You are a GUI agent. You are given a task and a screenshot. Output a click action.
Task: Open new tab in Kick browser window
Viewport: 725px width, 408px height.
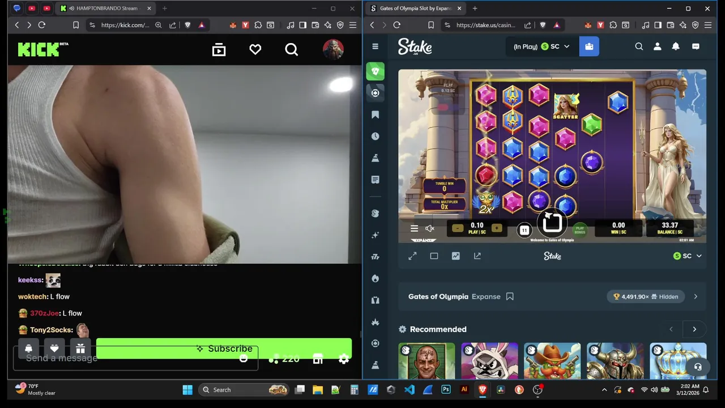164,8
